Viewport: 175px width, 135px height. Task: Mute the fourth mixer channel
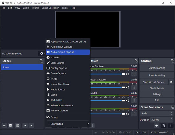[x=128, y=114]
